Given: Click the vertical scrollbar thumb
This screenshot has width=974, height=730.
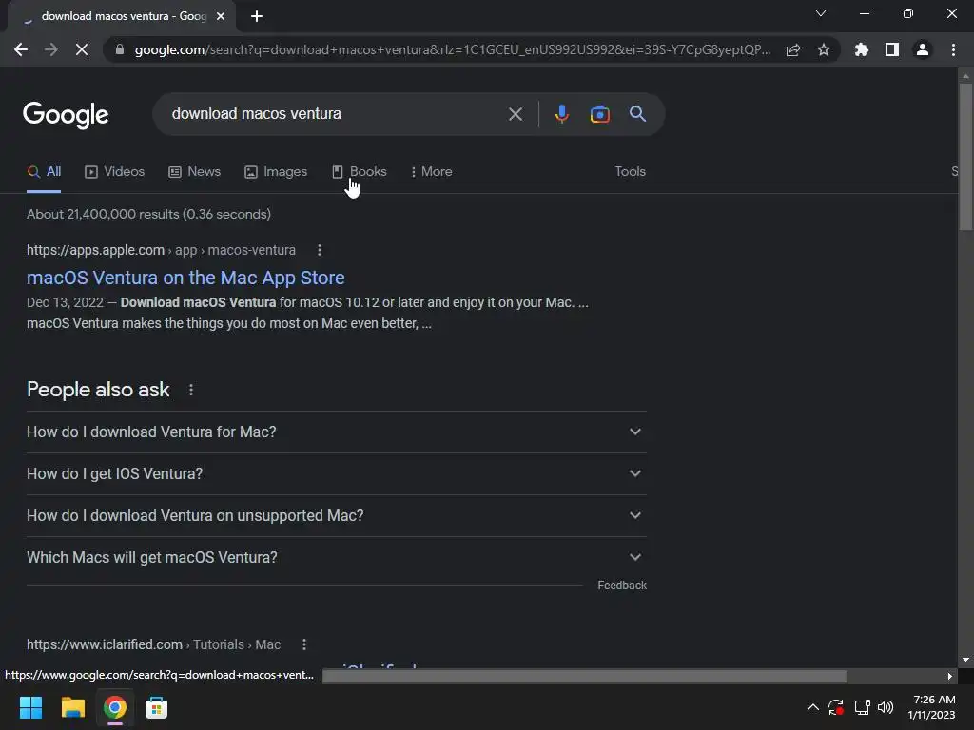Looking at the screenshot, I should [965, 157].
